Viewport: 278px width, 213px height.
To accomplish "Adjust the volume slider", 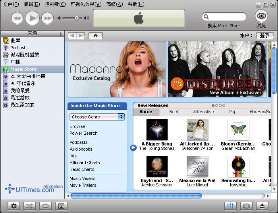I will click(76, 18).
